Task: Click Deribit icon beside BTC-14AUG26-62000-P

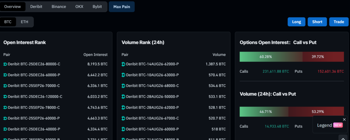Action: click(x=123, y=64)
